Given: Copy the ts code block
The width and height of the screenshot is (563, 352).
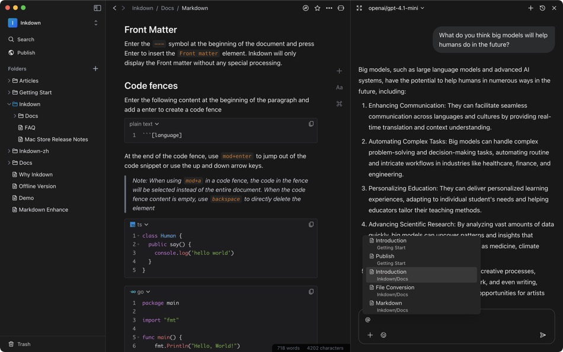Looking at the screenshot, I should tap(311, 225).
